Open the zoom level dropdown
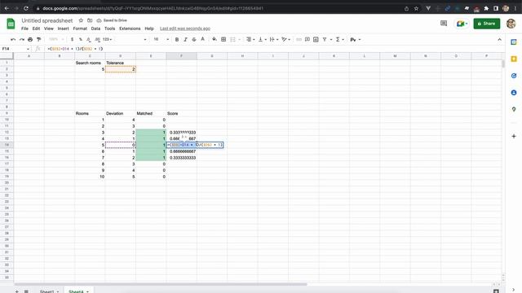 pos(55,40)
